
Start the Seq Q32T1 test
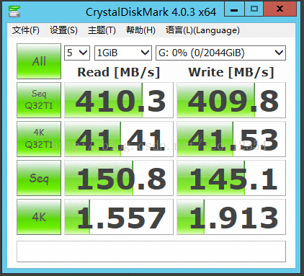[x=39, y=100]
